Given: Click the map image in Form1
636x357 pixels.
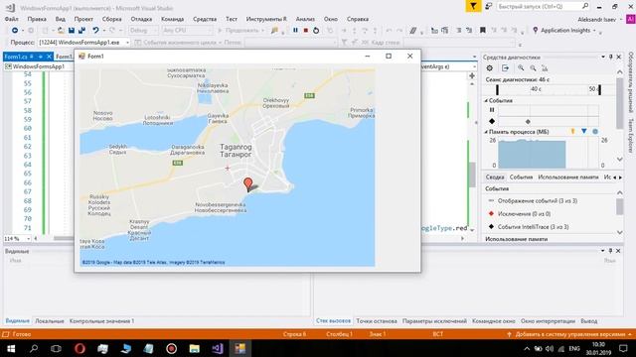Looking at the screenshot, I should 228,167.
